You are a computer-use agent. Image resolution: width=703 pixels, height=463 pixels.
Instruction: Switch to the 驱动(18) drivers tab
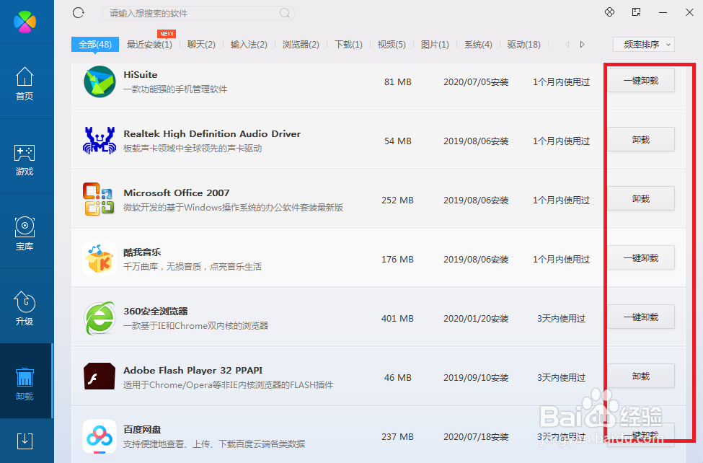[523, 44]
